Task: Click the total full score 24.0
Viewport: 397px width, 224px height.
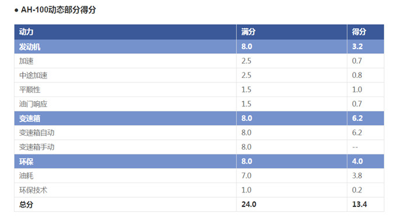Action: [x=249, y=205]
